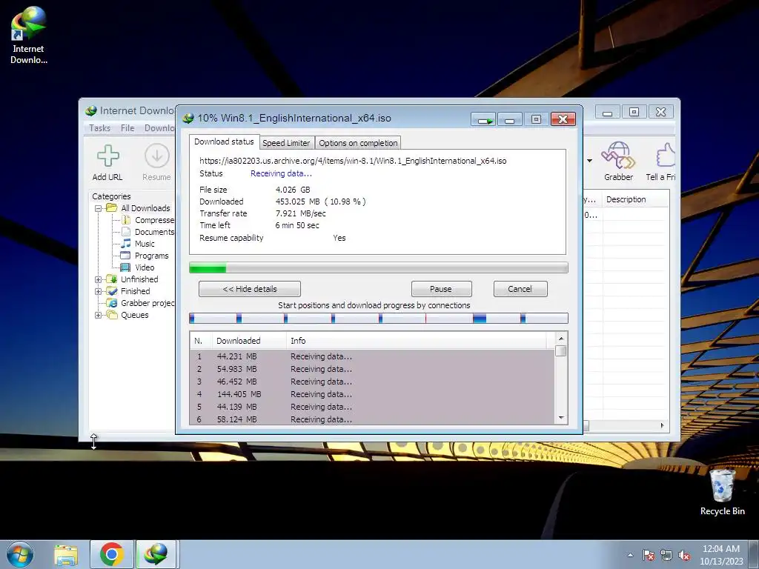The height and width of the screenshot is (569, 759).
Task: Select connection row 5 with 44.139 MB
Action: point(372,407)
